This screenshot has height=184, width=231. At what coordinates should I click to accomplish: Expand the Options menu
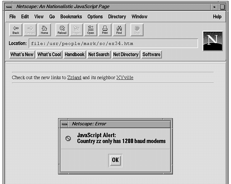(95, 17)
